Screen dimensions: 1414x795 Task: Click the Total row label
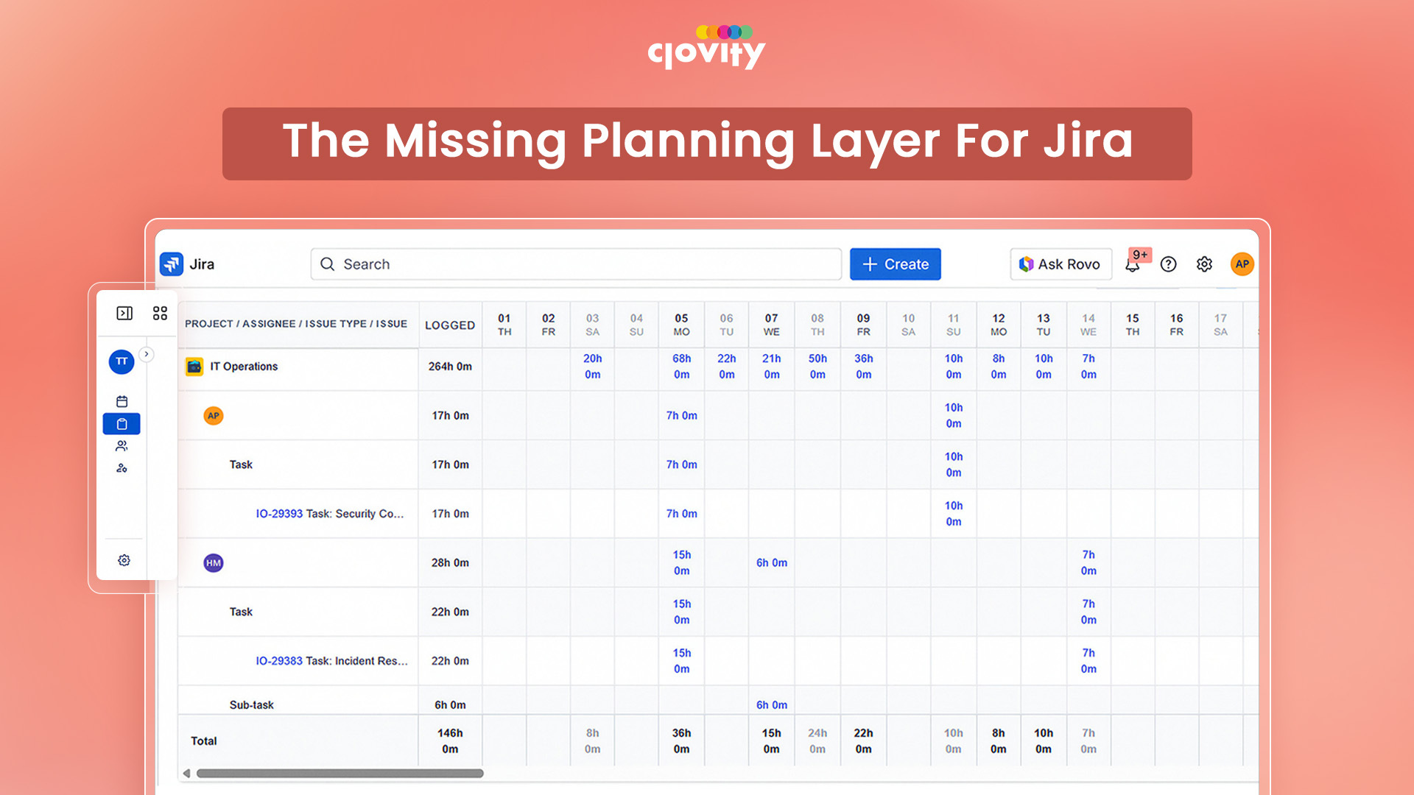[204, 741]
